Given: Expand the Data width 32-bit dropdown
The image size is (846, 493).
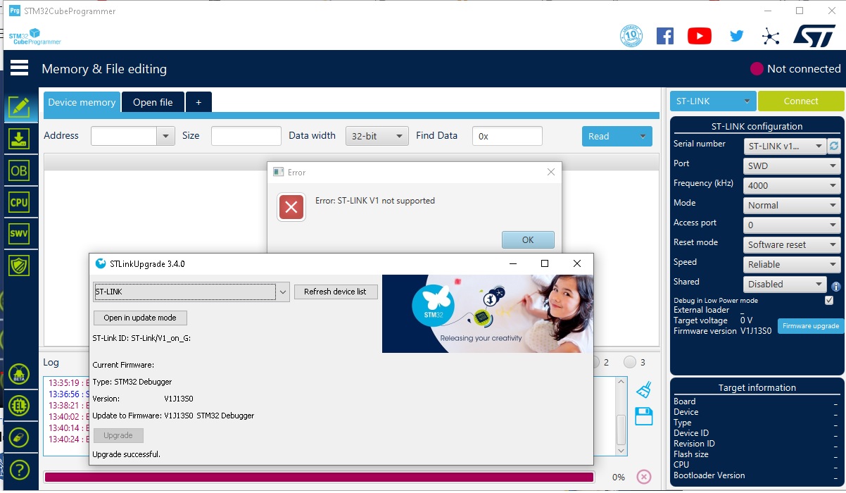Looking at the screenshot, I should (377, 137).
